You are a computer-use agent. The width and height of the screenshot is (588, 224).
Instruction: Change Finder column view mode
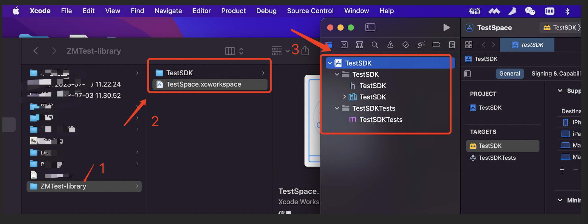coord(234,51)
